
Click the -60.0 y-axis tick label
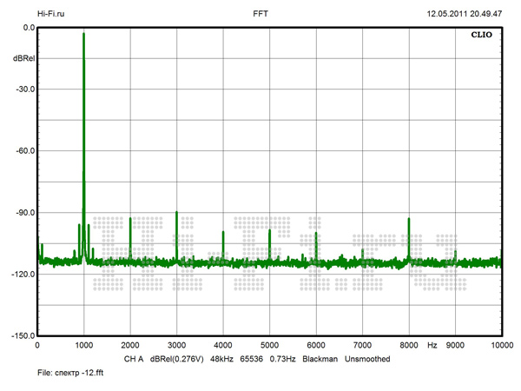[23, 150]
